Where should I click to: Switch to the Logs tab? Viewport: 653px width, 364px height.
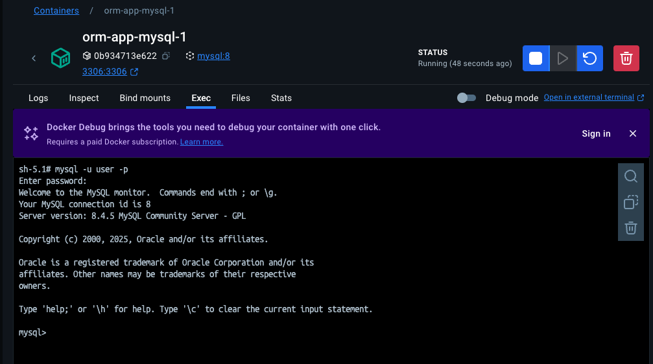coord(38,98)
